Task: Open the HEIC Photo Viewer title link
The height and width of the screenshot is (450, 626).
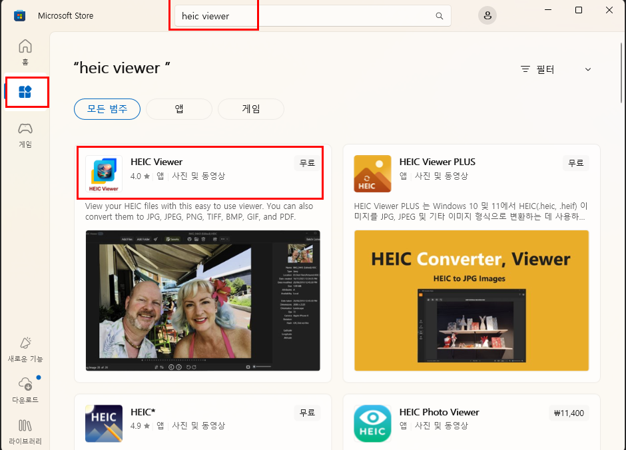Action: [x=439, y=412]
